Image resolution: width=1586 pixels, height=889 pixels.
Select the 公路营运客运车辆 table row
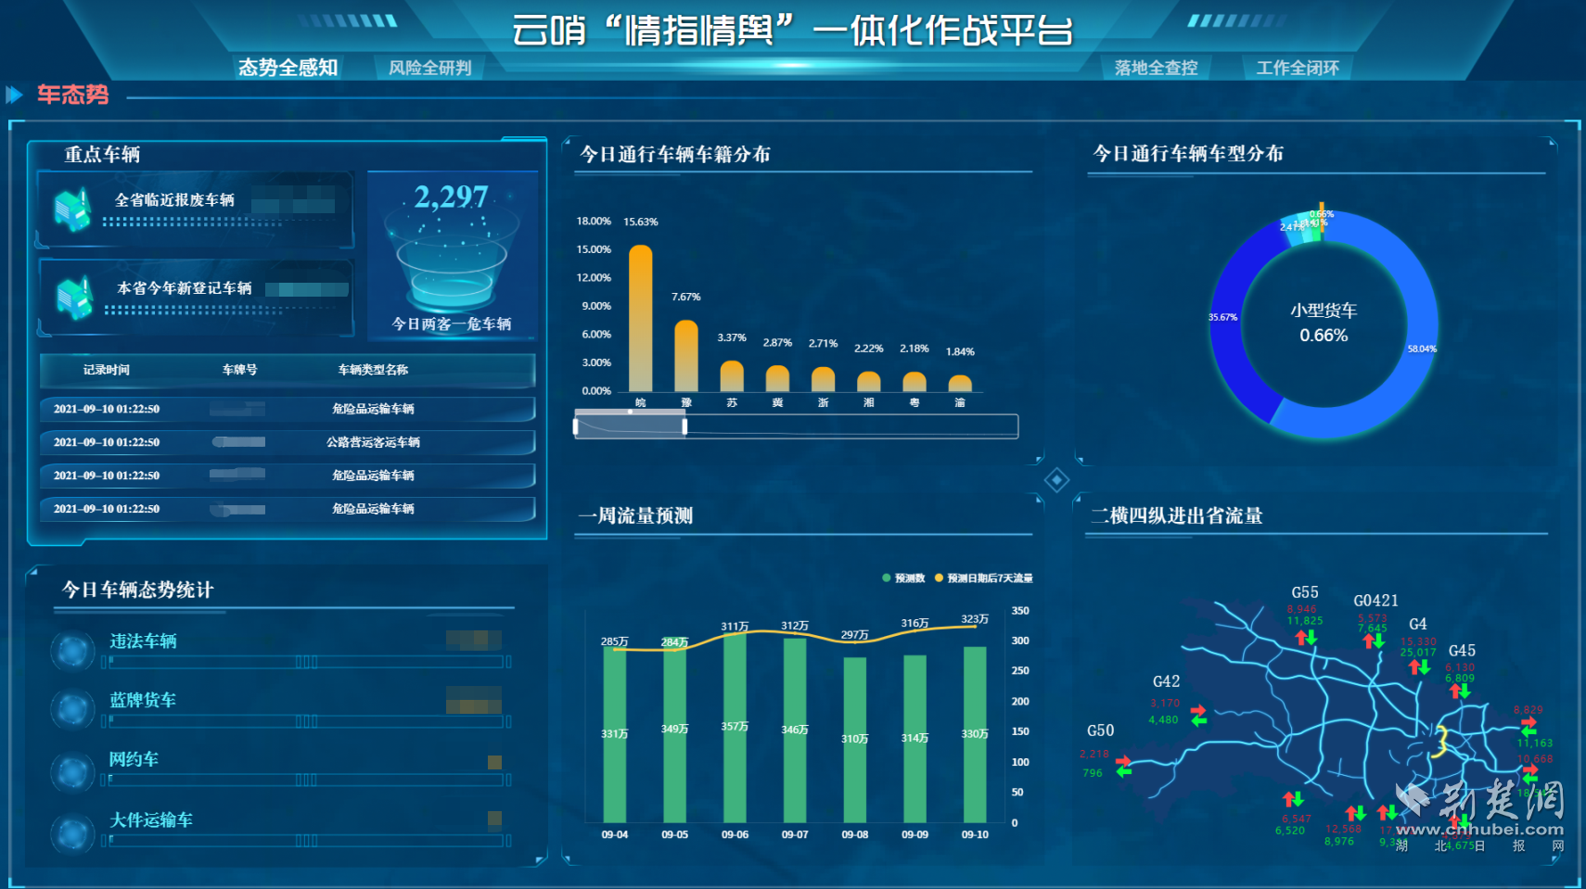point(288,442)
